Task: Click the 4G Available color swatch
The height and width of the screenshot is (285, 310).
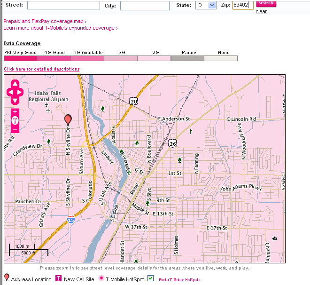Action: tap(87, 58)
